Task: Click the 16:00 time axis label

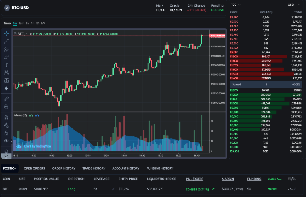Action: [142, 155]
